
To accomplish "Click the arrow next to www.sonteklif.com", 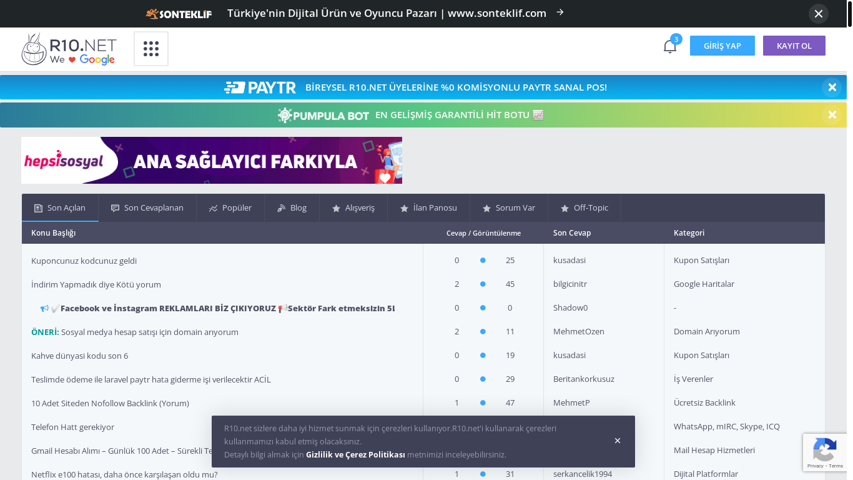I will pyautogui.click(x=560, y=12).
